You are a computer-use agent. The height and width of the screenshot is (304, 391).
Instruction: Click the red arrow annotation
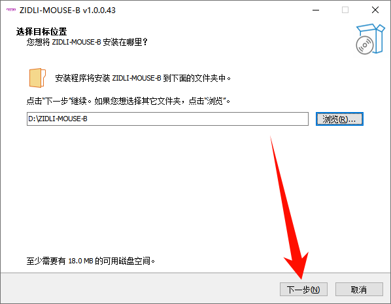click(x=289, y=207)
